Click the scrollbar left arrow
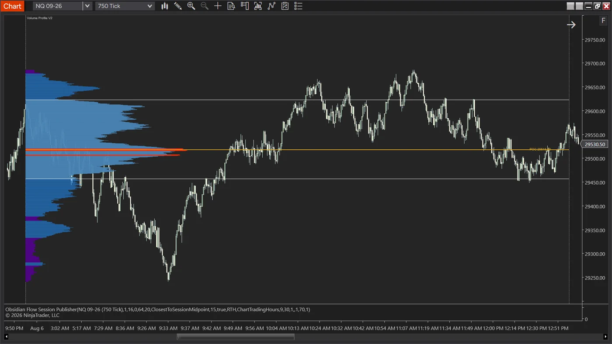Image resolution: width=612 pixels, height=344 pixels. pos(6,337)
